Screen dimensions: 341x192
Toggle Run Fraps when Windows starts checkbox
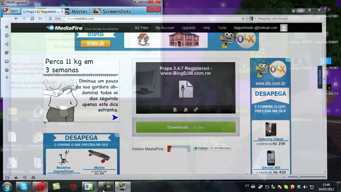tap(8, 73)
